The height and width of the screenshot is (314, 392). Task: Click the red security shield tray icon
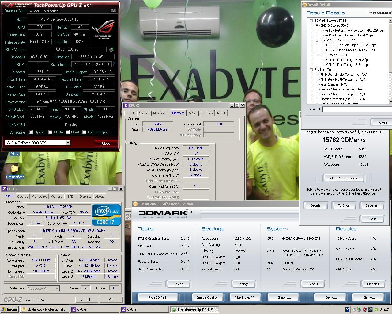point(364,310)
